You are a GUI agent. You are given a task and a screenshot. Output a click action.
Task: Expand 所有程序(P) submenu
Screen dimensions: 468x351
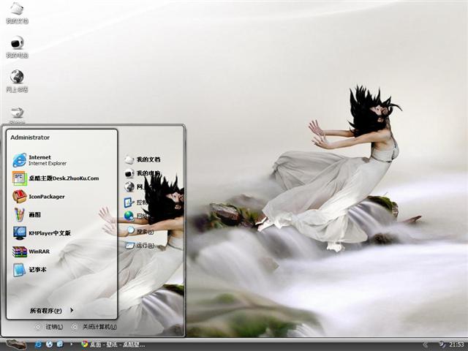pos(50,311)
